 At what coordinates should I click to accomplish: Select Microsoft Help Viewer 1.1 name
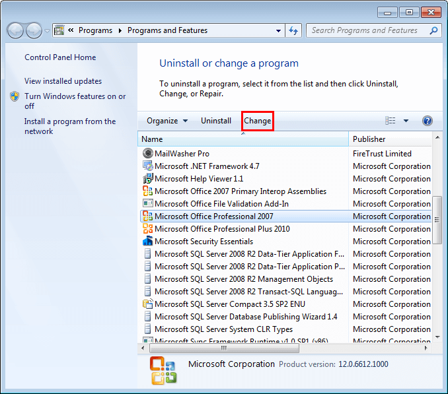click(x=199, y=179)
